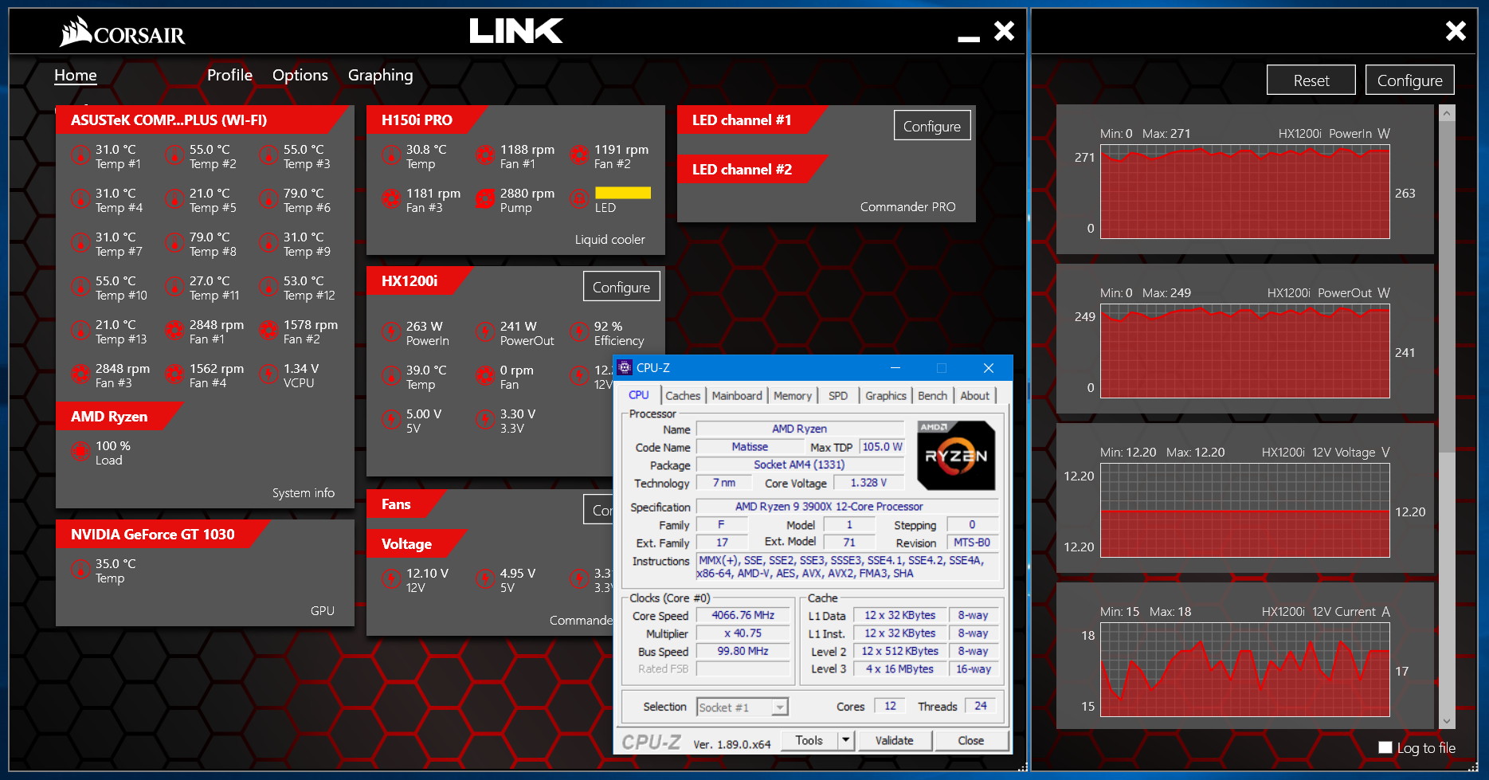This screenshot has height=780, width=1489.
Task: Click the HX1200i PowerOut 241 W icon
Action: coord(485,332)
